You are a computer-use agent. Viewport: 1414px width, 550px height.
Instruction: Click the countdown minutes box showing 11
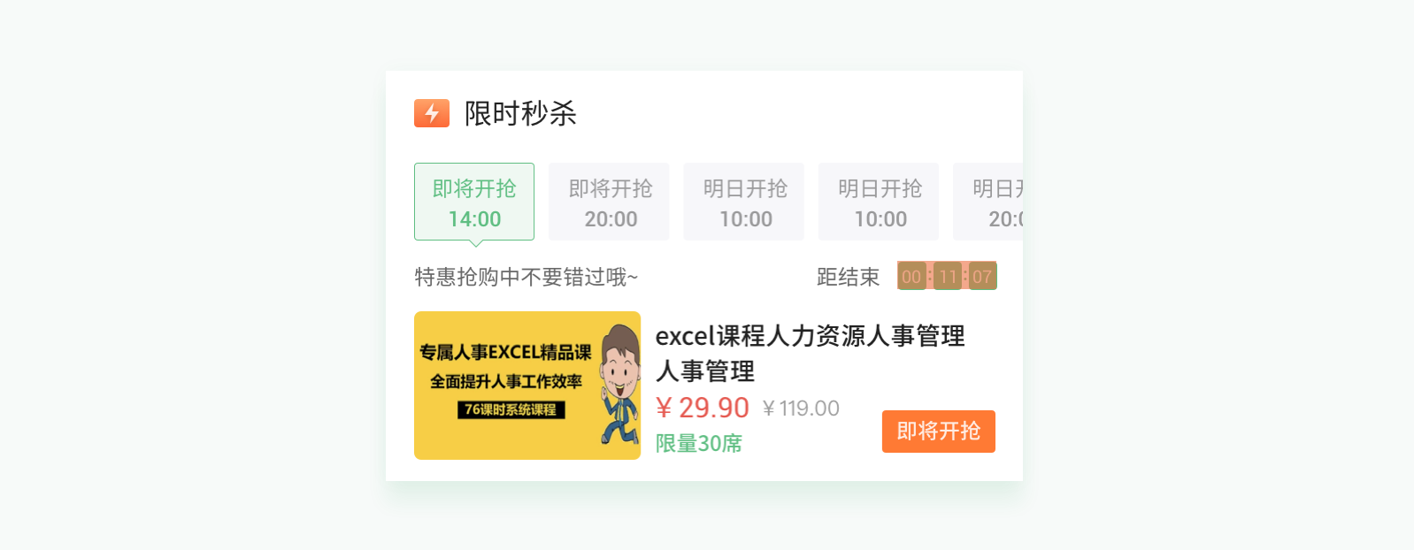[x=948, y=276]
